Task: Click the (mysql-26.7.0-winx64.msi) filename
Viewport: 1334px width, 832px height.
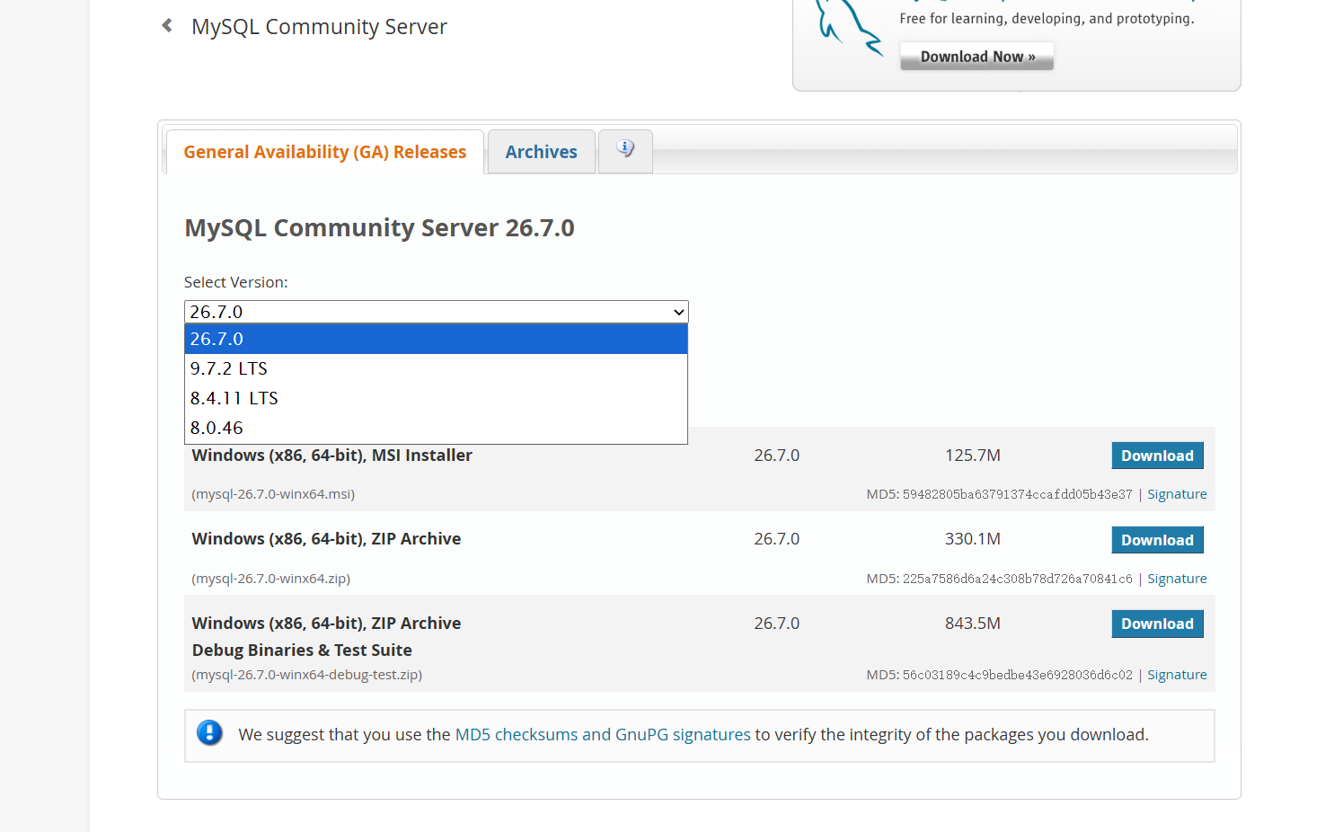Action: point(273,494)
